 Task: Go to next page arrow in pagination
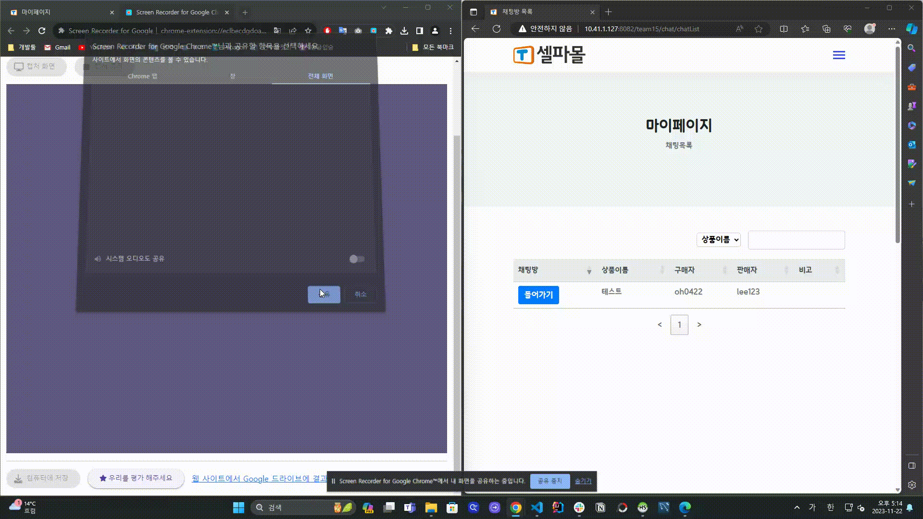click(699, 325)
